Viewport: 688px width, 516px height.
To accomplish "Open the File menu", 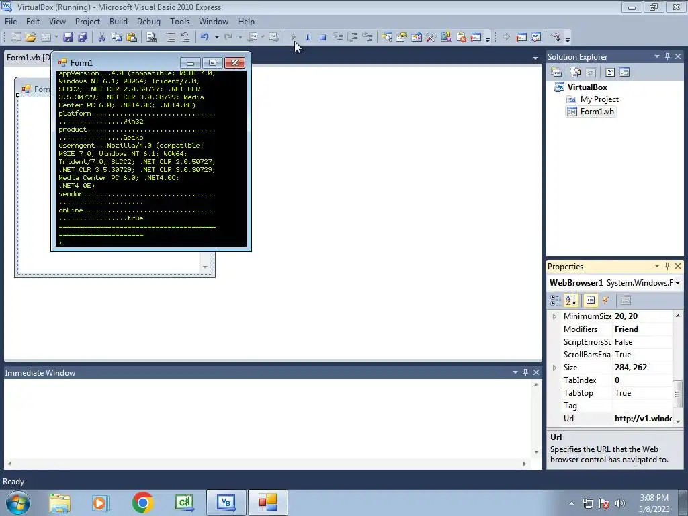I will point(11,21).
